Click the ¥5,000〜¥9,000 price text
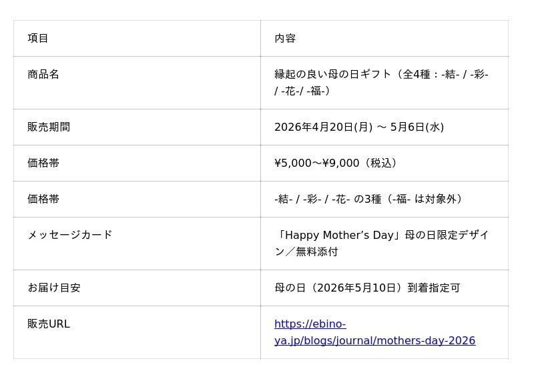The image size is (534, 379). [x=316, y=163]
